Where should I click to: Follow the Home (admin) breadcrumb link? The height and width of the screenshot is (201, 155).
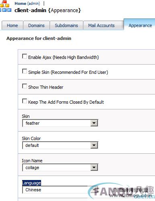27,4
